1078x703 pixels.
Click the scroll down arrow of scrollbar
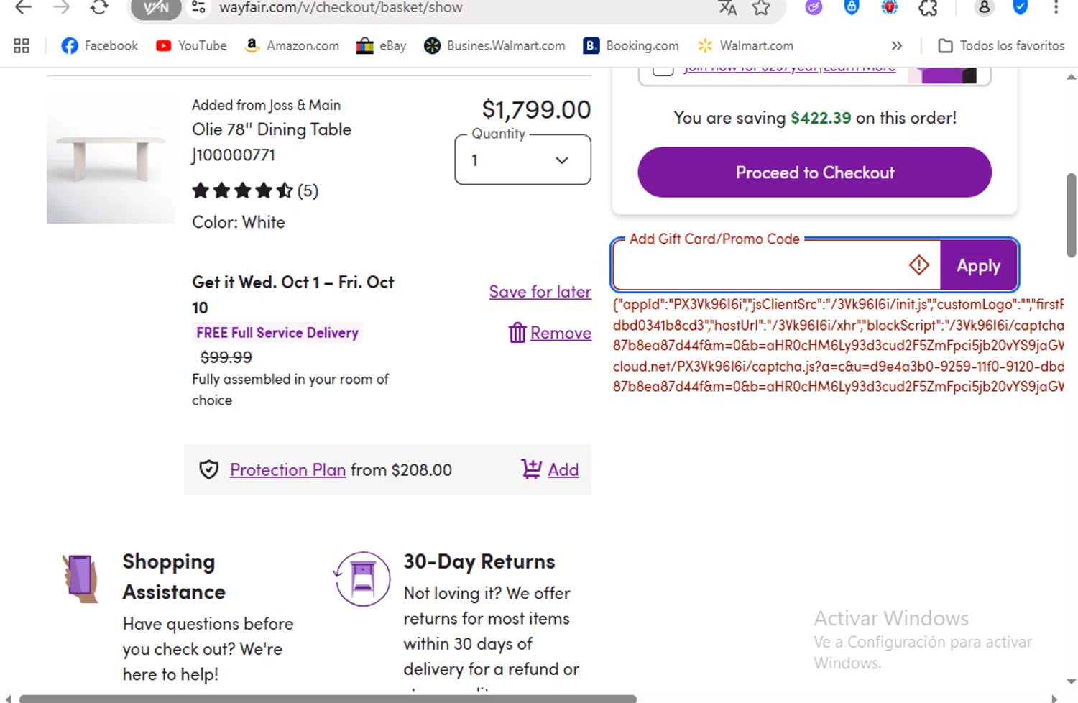pyautogui.click(x=1071, y=681)
